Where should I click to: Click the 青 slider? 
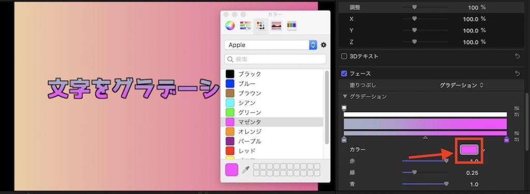point(425,184)
